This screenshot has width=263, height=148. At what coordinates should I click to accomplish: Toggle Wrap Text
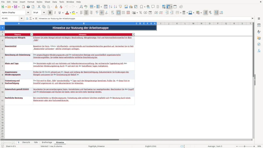click(112, 13)
